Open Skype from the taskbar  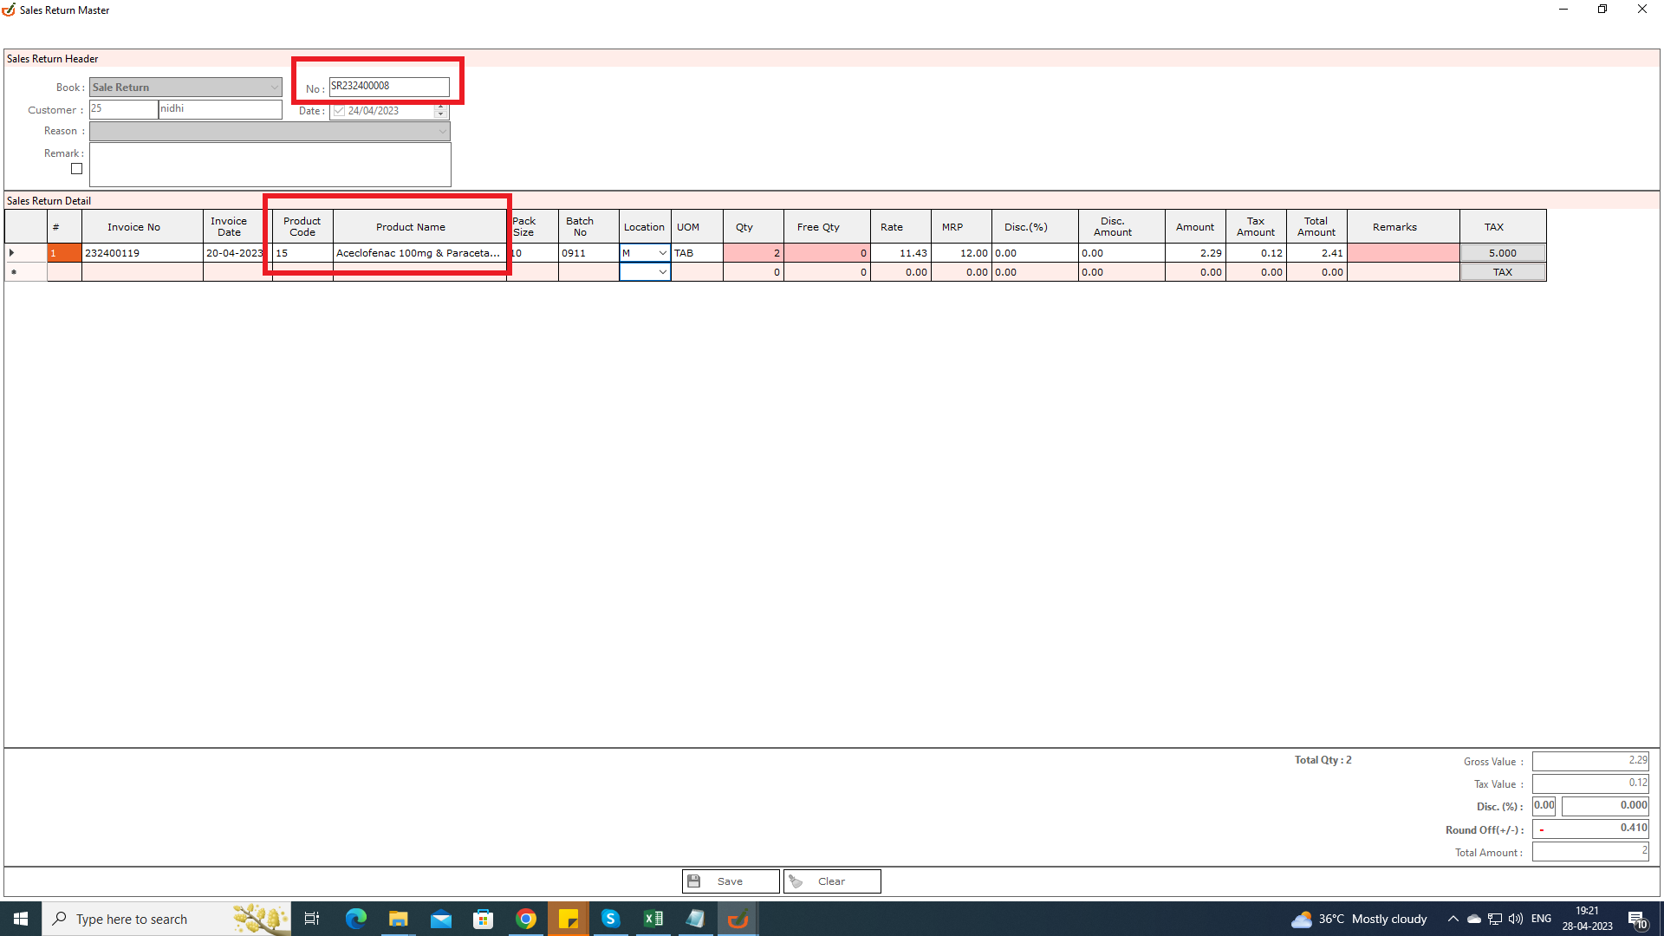[610, 919]
